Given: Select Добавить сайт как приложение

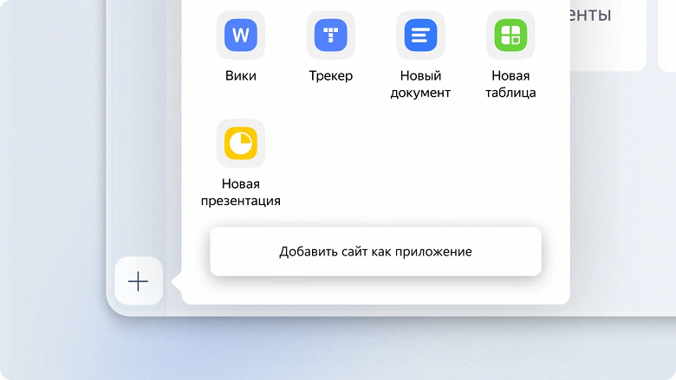Looking at the screenshot, I should (x=375, y=251).
